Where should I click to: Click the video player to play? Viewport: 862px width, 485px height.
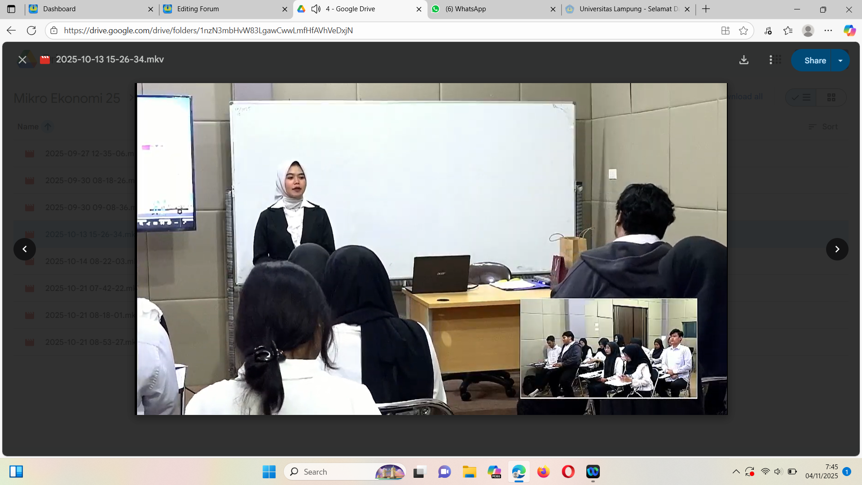[x=431, y=249]
